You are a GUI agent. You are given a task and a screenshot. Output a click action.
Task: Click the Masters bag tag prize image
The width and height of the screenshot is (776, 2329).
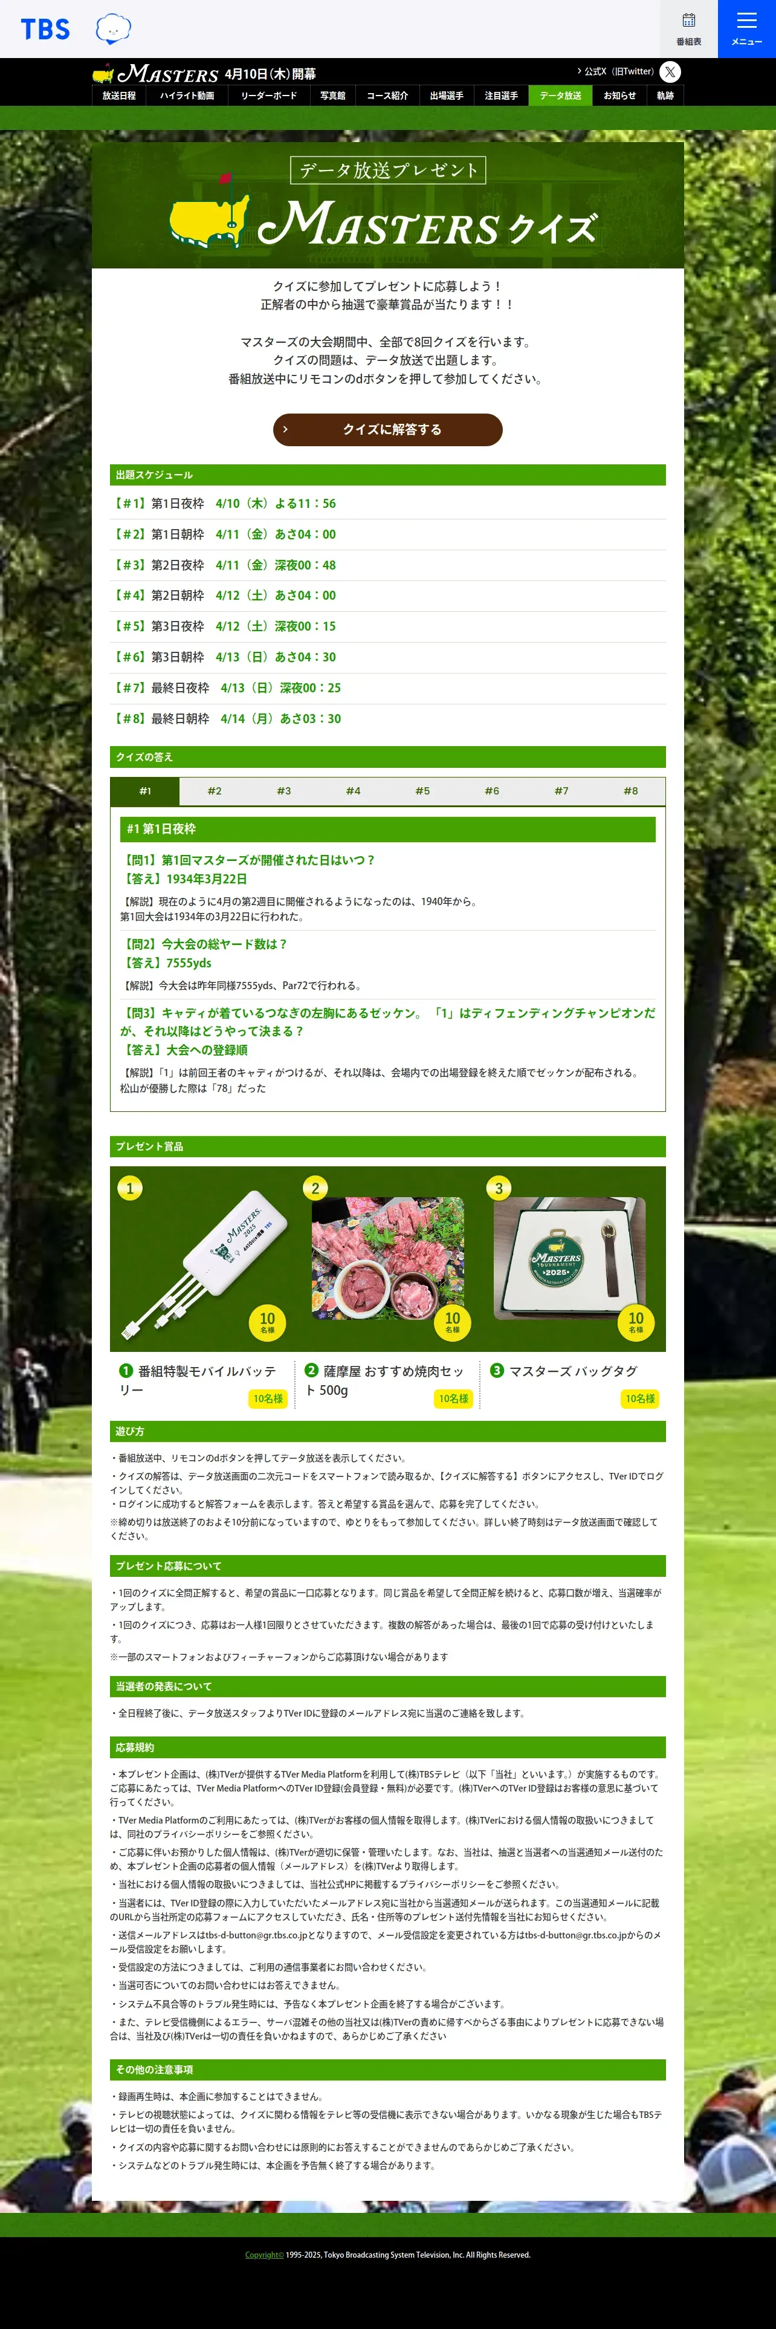[x=570, y=1259]
